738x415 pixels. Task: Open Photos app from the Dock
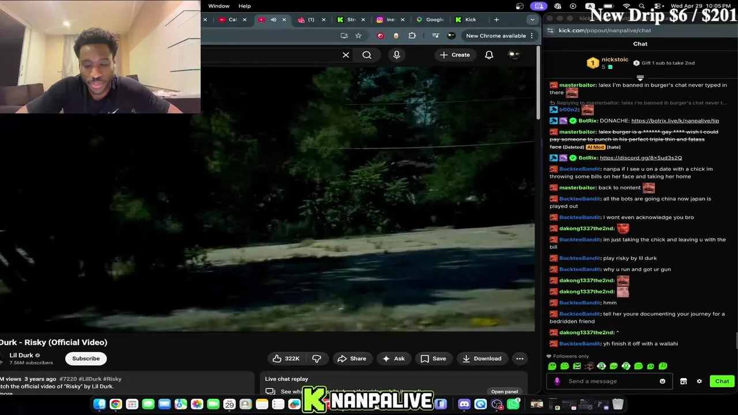197,404
